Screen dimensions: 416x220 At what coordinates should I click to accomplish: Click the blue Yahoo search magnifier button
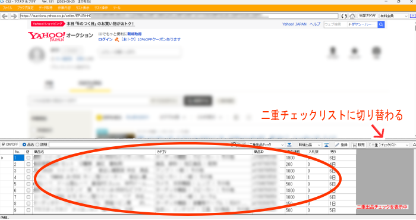click(x=381, y=24)
